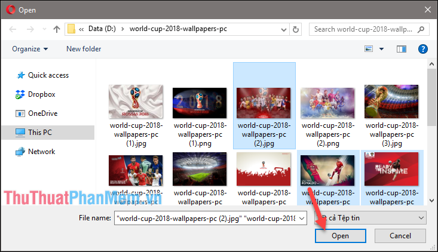Viewport: 438px width, 252px height.
Task: Select the Ronaldo wallpaper thumbnail
Action: pyautogui.click(x=327, y=171)
